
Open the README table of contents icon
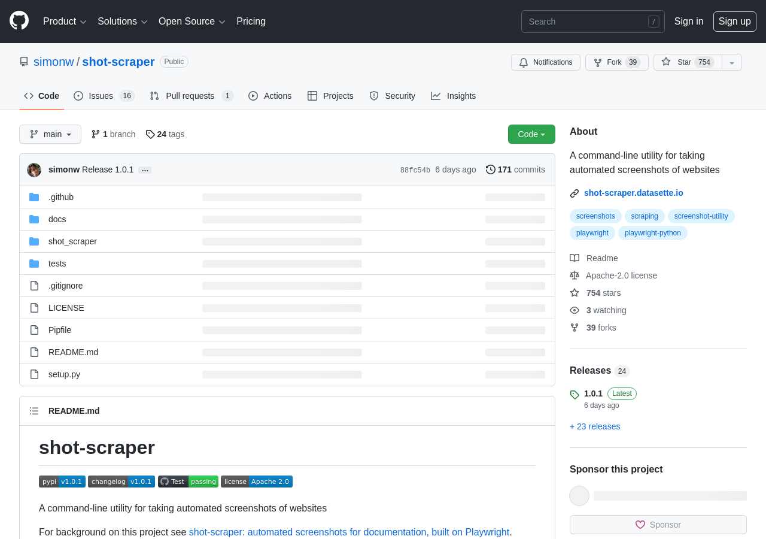pos(34,411)
